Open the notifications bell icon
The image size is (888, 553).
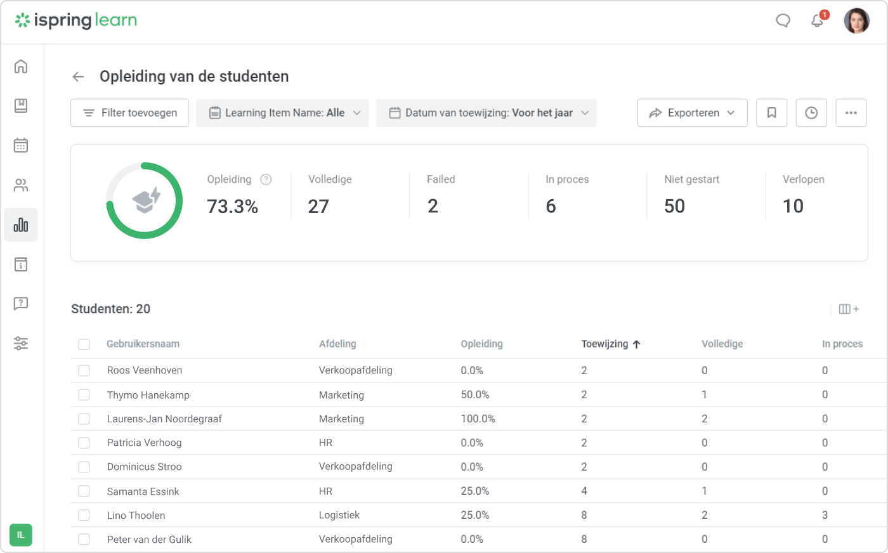[x=818, y=21]
